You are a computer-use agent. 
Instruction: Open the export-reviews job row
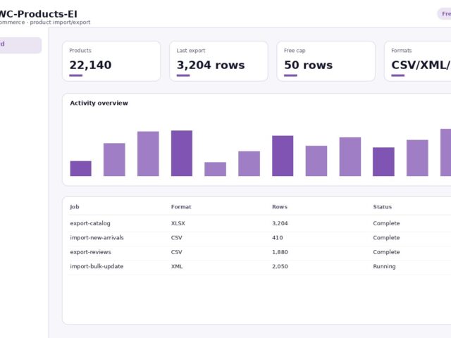[259, 252]
